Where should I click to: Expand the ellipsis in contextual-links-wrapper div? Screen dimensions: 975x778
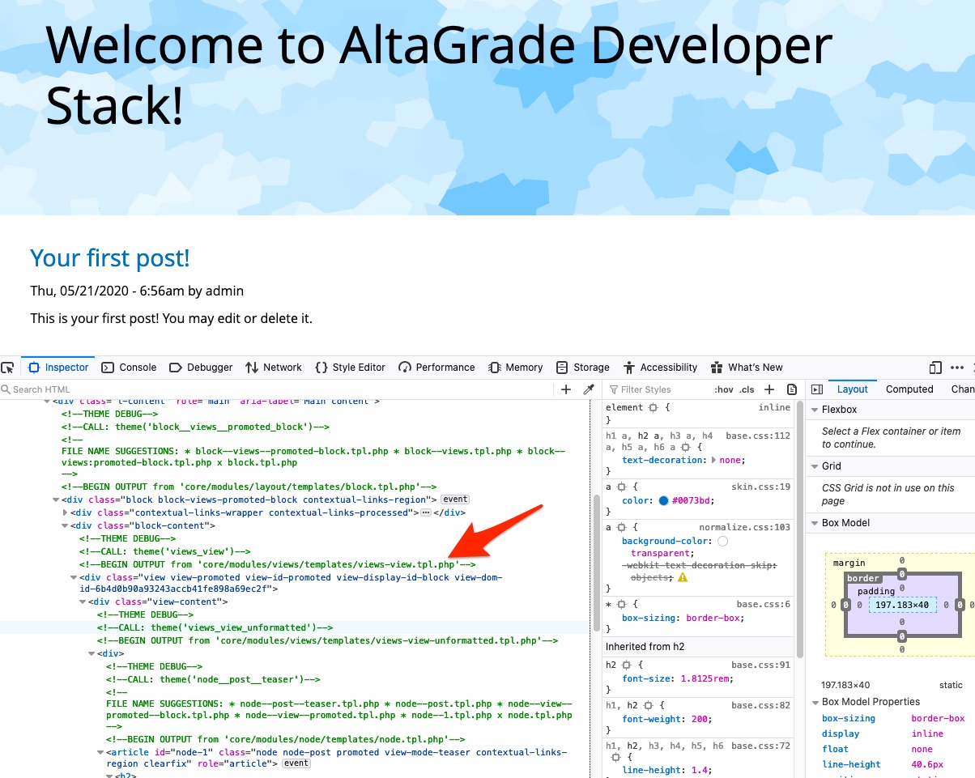pyautogui.click(x=426, y=512)
